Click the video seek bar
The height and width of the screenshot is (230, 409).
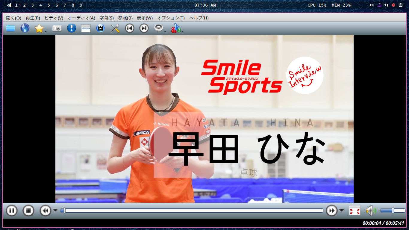point(192,211)
